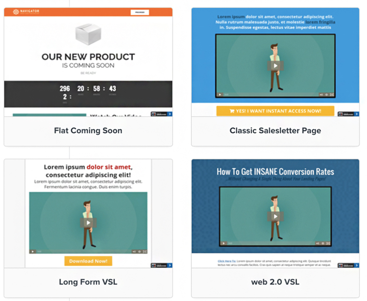The image size is (367, 301).
Task: Click small play icon in Classic Salesletter control bar
Action: (220, 94)
